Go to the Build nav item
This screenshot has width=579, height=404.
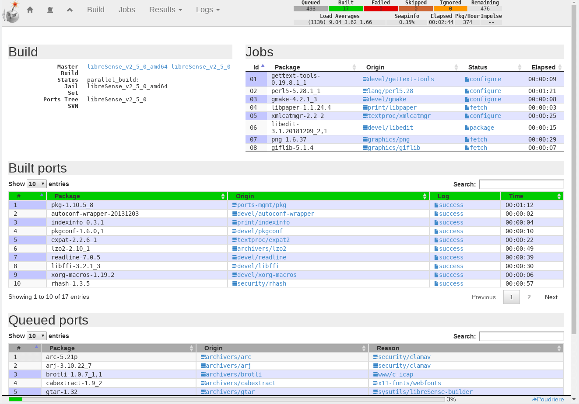[95, 10]
